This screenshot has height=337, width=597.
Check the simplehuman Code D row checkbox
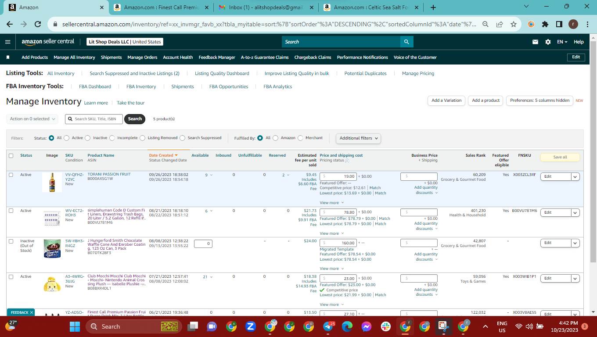(11, 211)
